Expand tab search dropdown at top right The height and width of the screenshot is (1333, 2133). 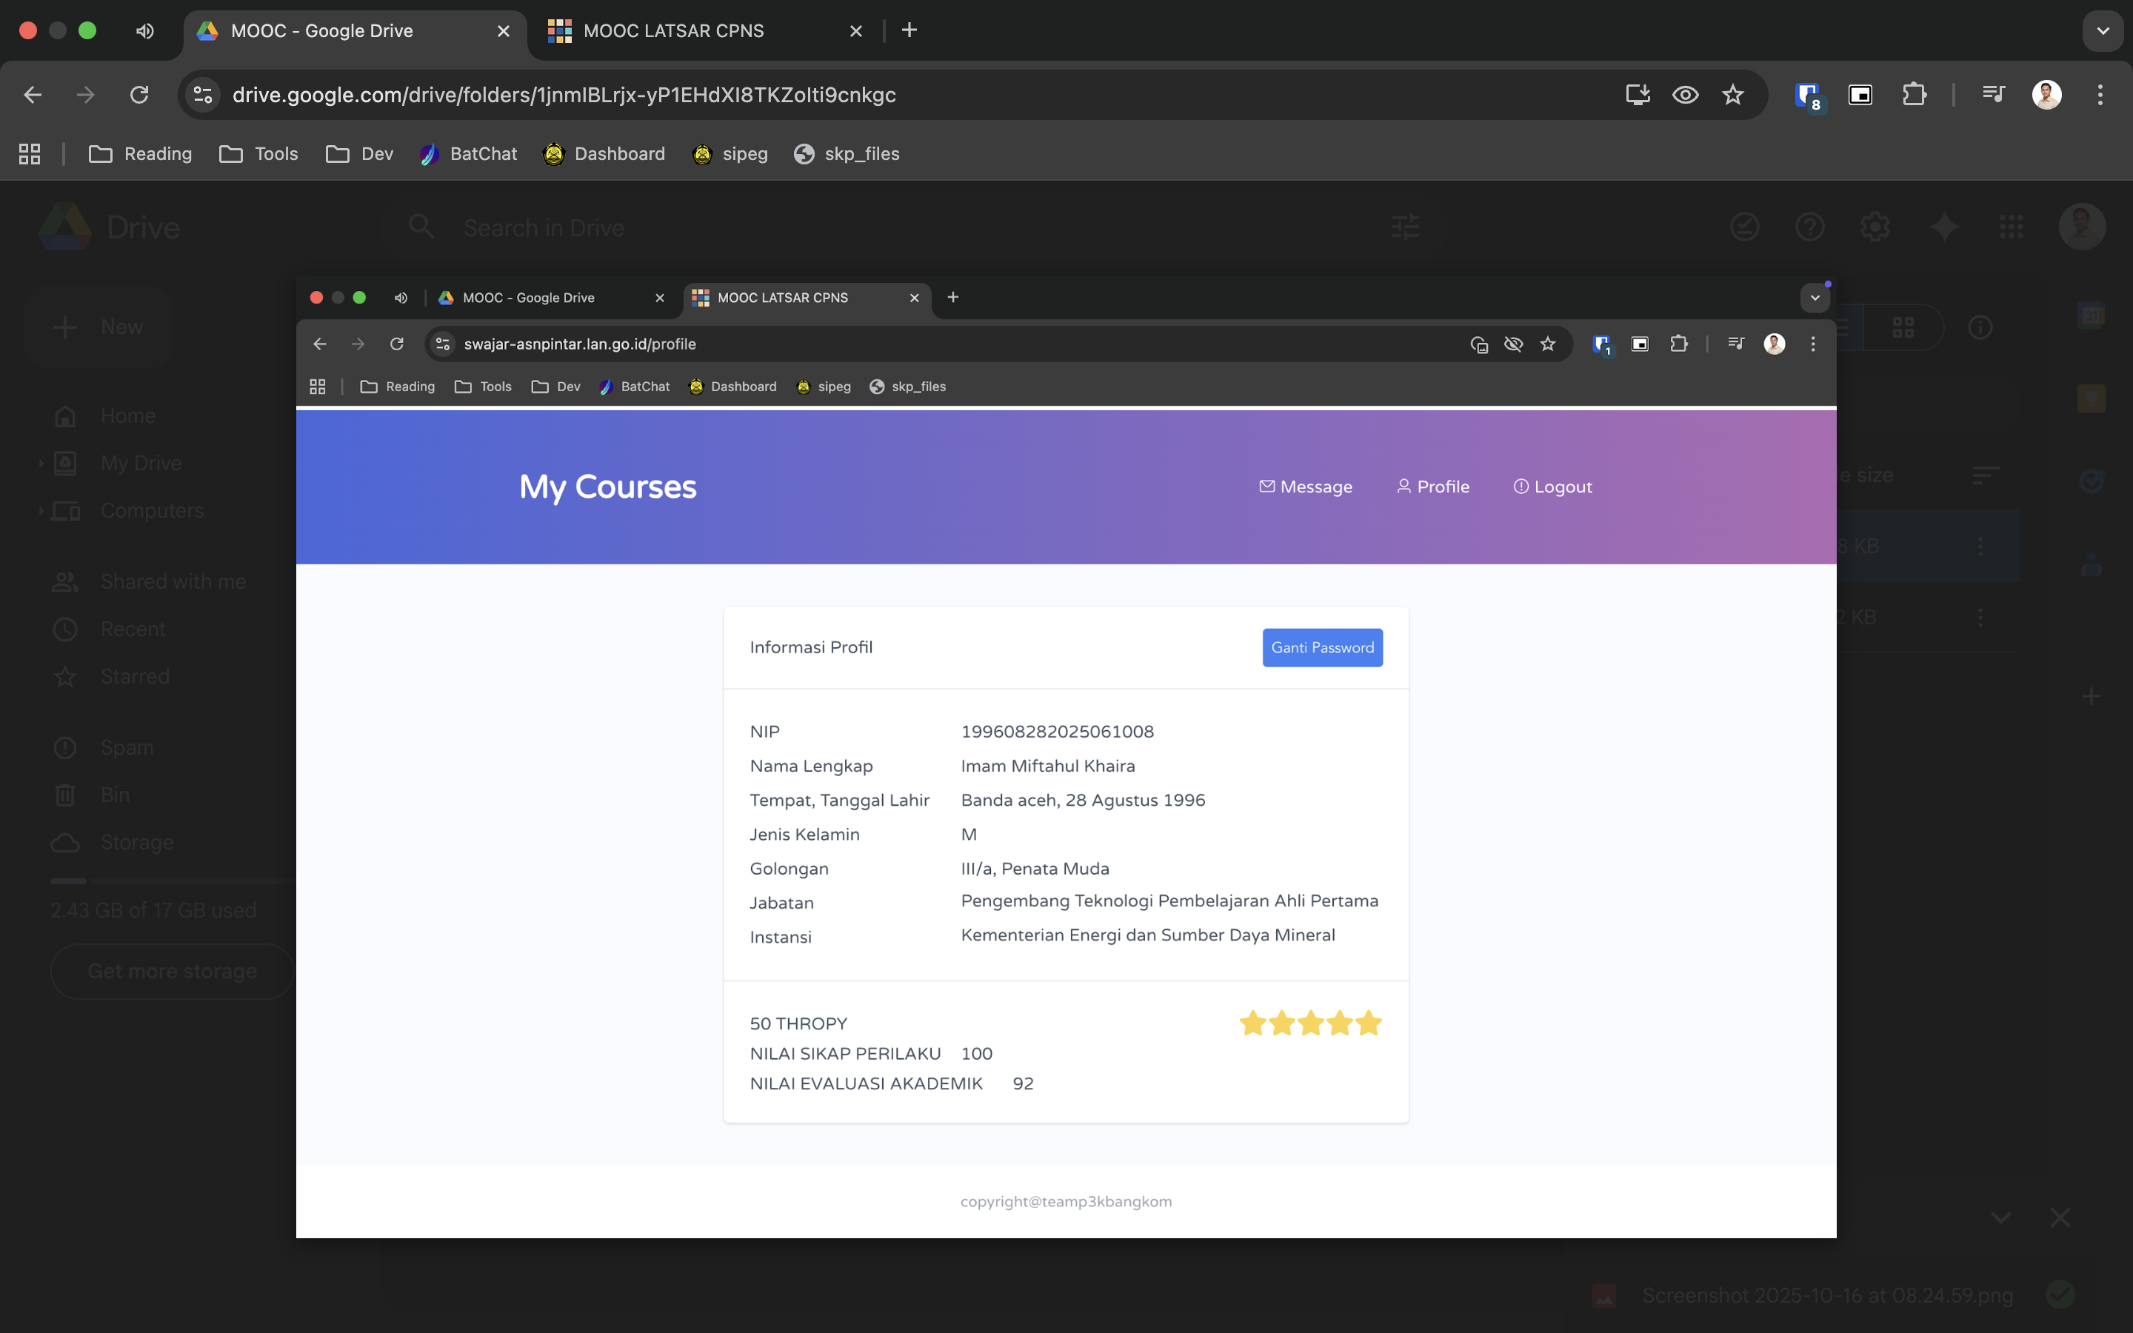point(2102,31)
